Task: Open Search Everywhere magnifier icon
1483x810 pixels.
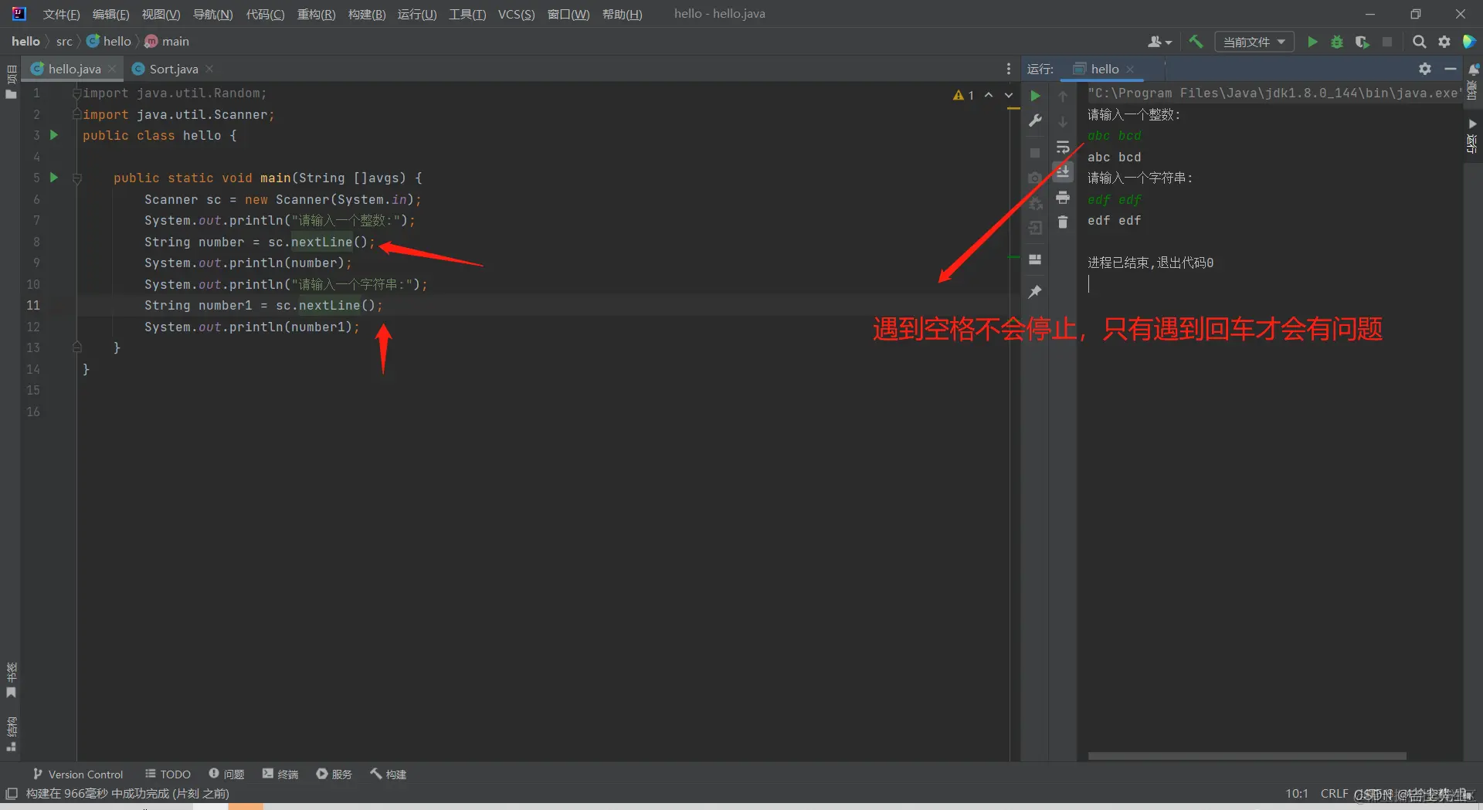Action: click(1419, 42)
